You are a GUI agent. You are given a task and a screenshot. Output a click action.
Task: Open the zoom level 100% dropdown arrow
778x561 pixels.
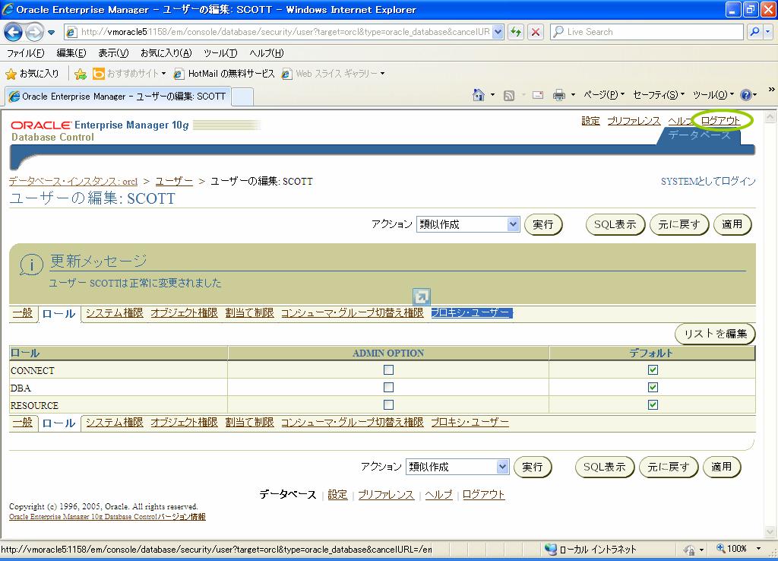click(x=759, y=549)
